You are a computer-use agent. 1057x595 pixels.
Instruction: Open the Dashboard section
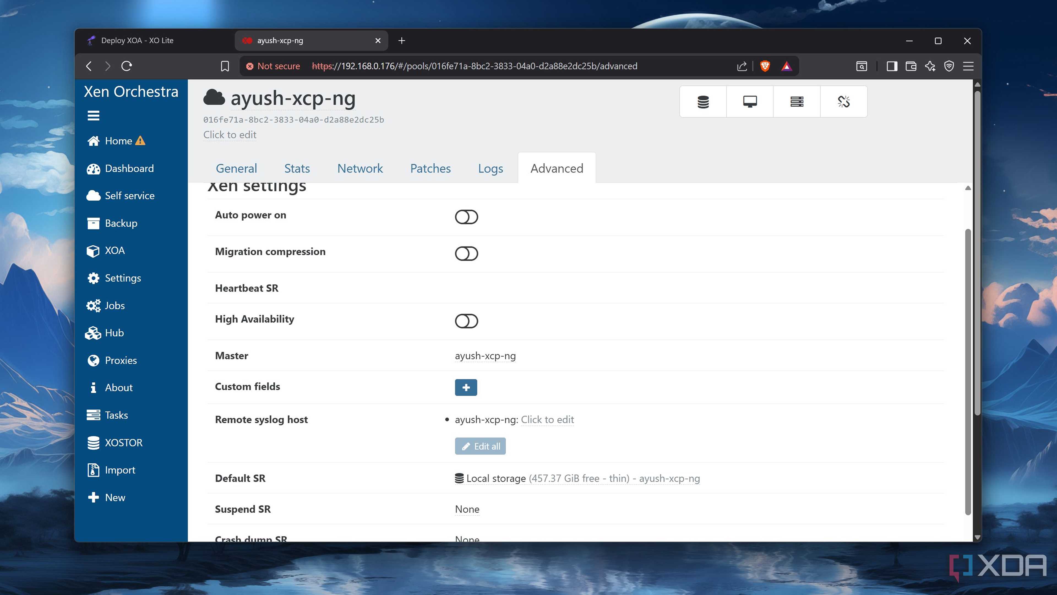pyautogui.click(x=120, y=168)
